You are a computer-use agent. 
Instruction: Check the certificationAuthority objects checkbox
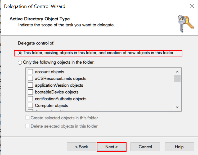coord(30,99)
